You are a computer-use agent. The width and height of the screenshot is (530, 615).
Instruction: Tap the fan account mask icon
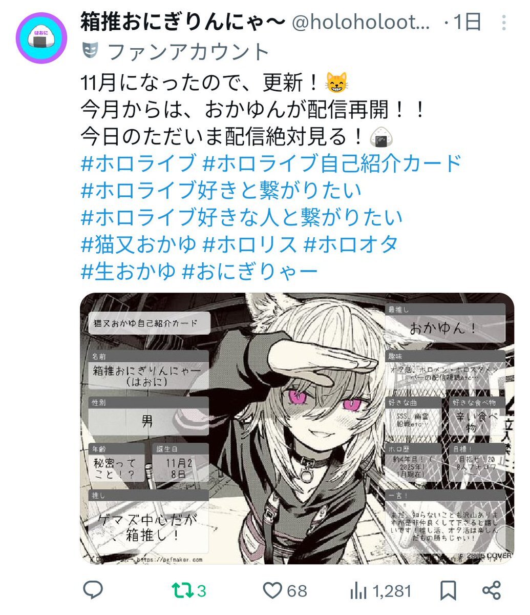[x=90, y=50]
